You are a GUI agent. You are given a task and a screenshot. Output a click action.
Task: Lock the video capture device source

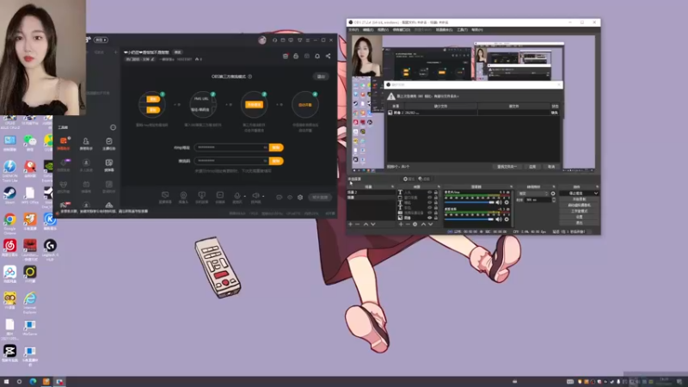coord(436,212)
